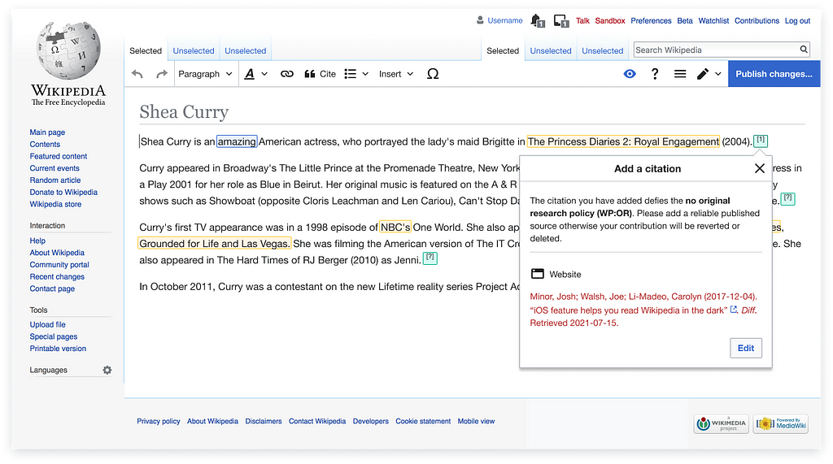833x464 pixels.
Task: Click Log out
Action: coord(797,20)
